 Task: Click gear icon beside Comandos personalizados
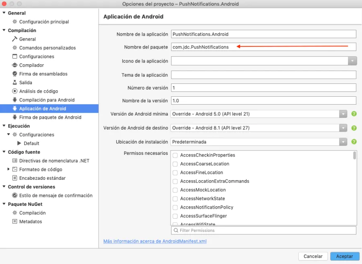pyautogui.click(x=15, y=48)
